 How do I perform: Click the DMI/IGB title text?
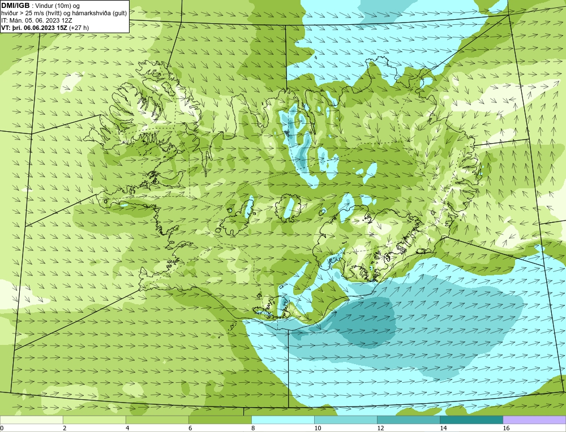15,5
